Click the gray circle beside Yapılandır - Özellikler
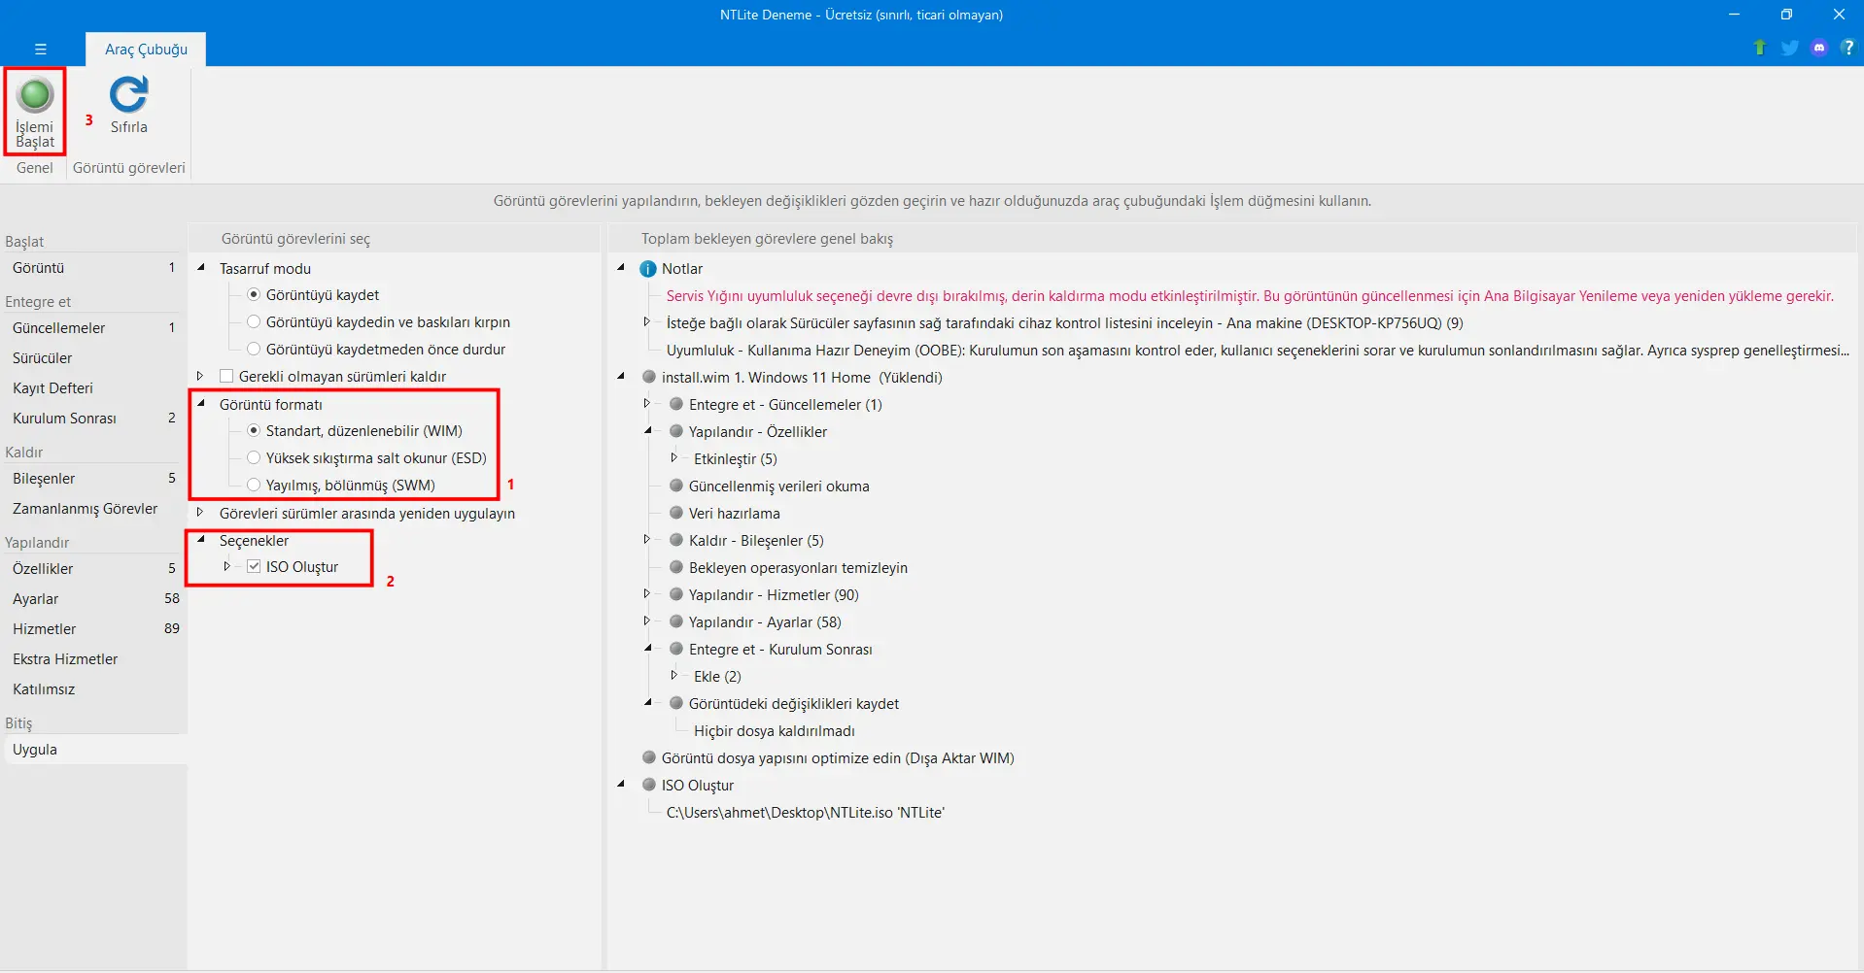 tap(676, 431)
